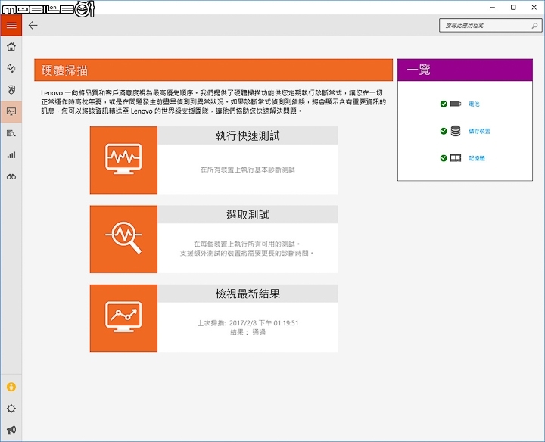This screenshot has height=442, width=545.
Task: Click the select test magnifier tile
Action: pos(123,239)
